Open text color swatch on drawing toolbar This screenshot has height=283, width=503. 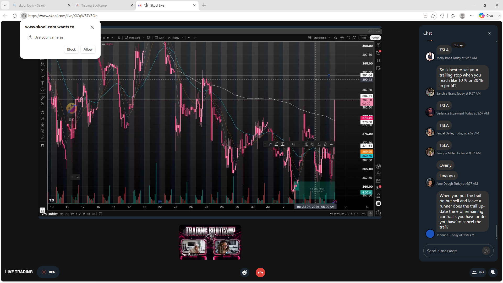pos(282,144)
